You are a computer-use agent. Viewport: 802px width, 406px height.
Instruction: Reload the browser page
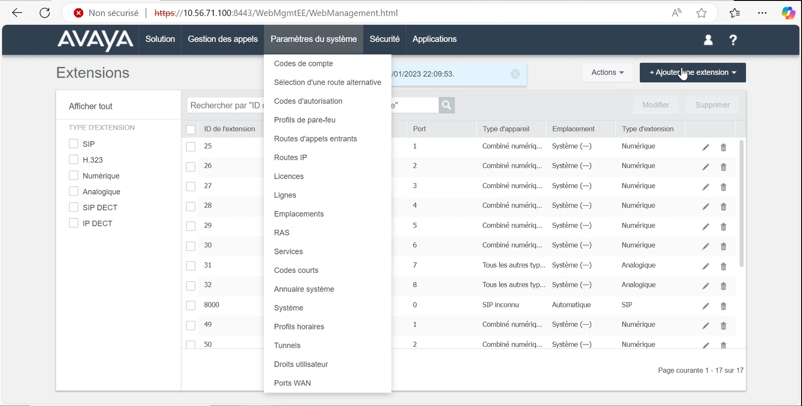pyautogui.click(x=45, y=13)
